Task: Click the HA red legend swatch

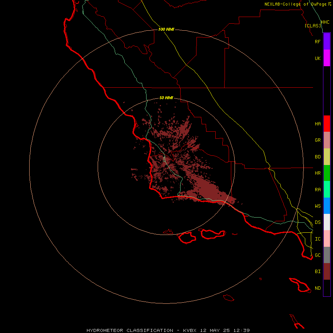Action: coord(327,124)
